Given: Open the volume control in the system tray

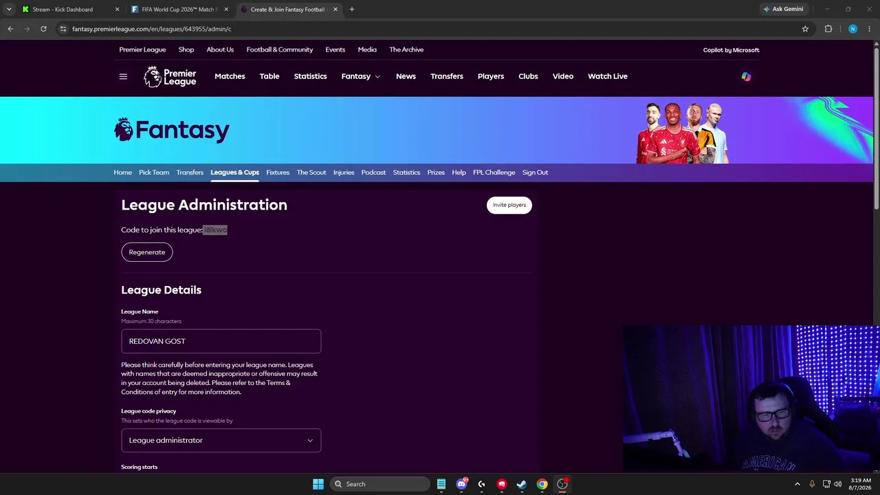Looking at the screenshot, I should (x=837, y=484).
